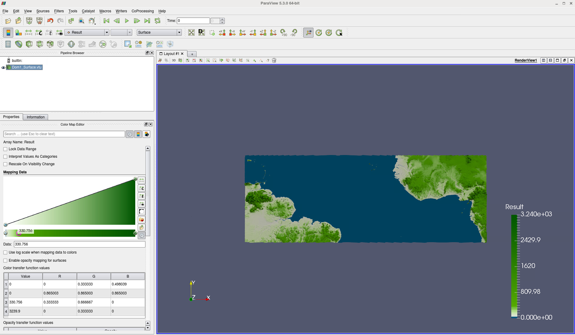Set view direction to +Z
Screen dimensions: 575x335
coord(263,32)
